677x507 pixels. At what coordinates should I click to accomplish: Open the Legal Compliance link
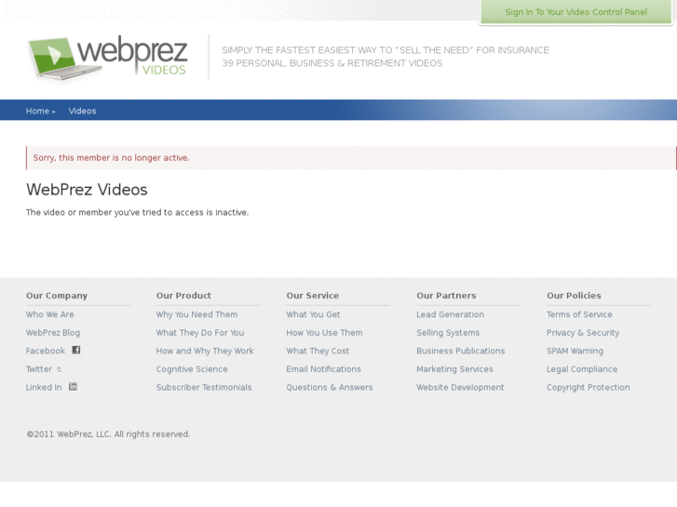[582, 369]
